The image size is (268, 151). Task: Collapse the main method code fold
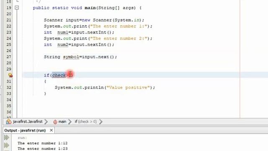pyautogui.click(x=17, y=8)
